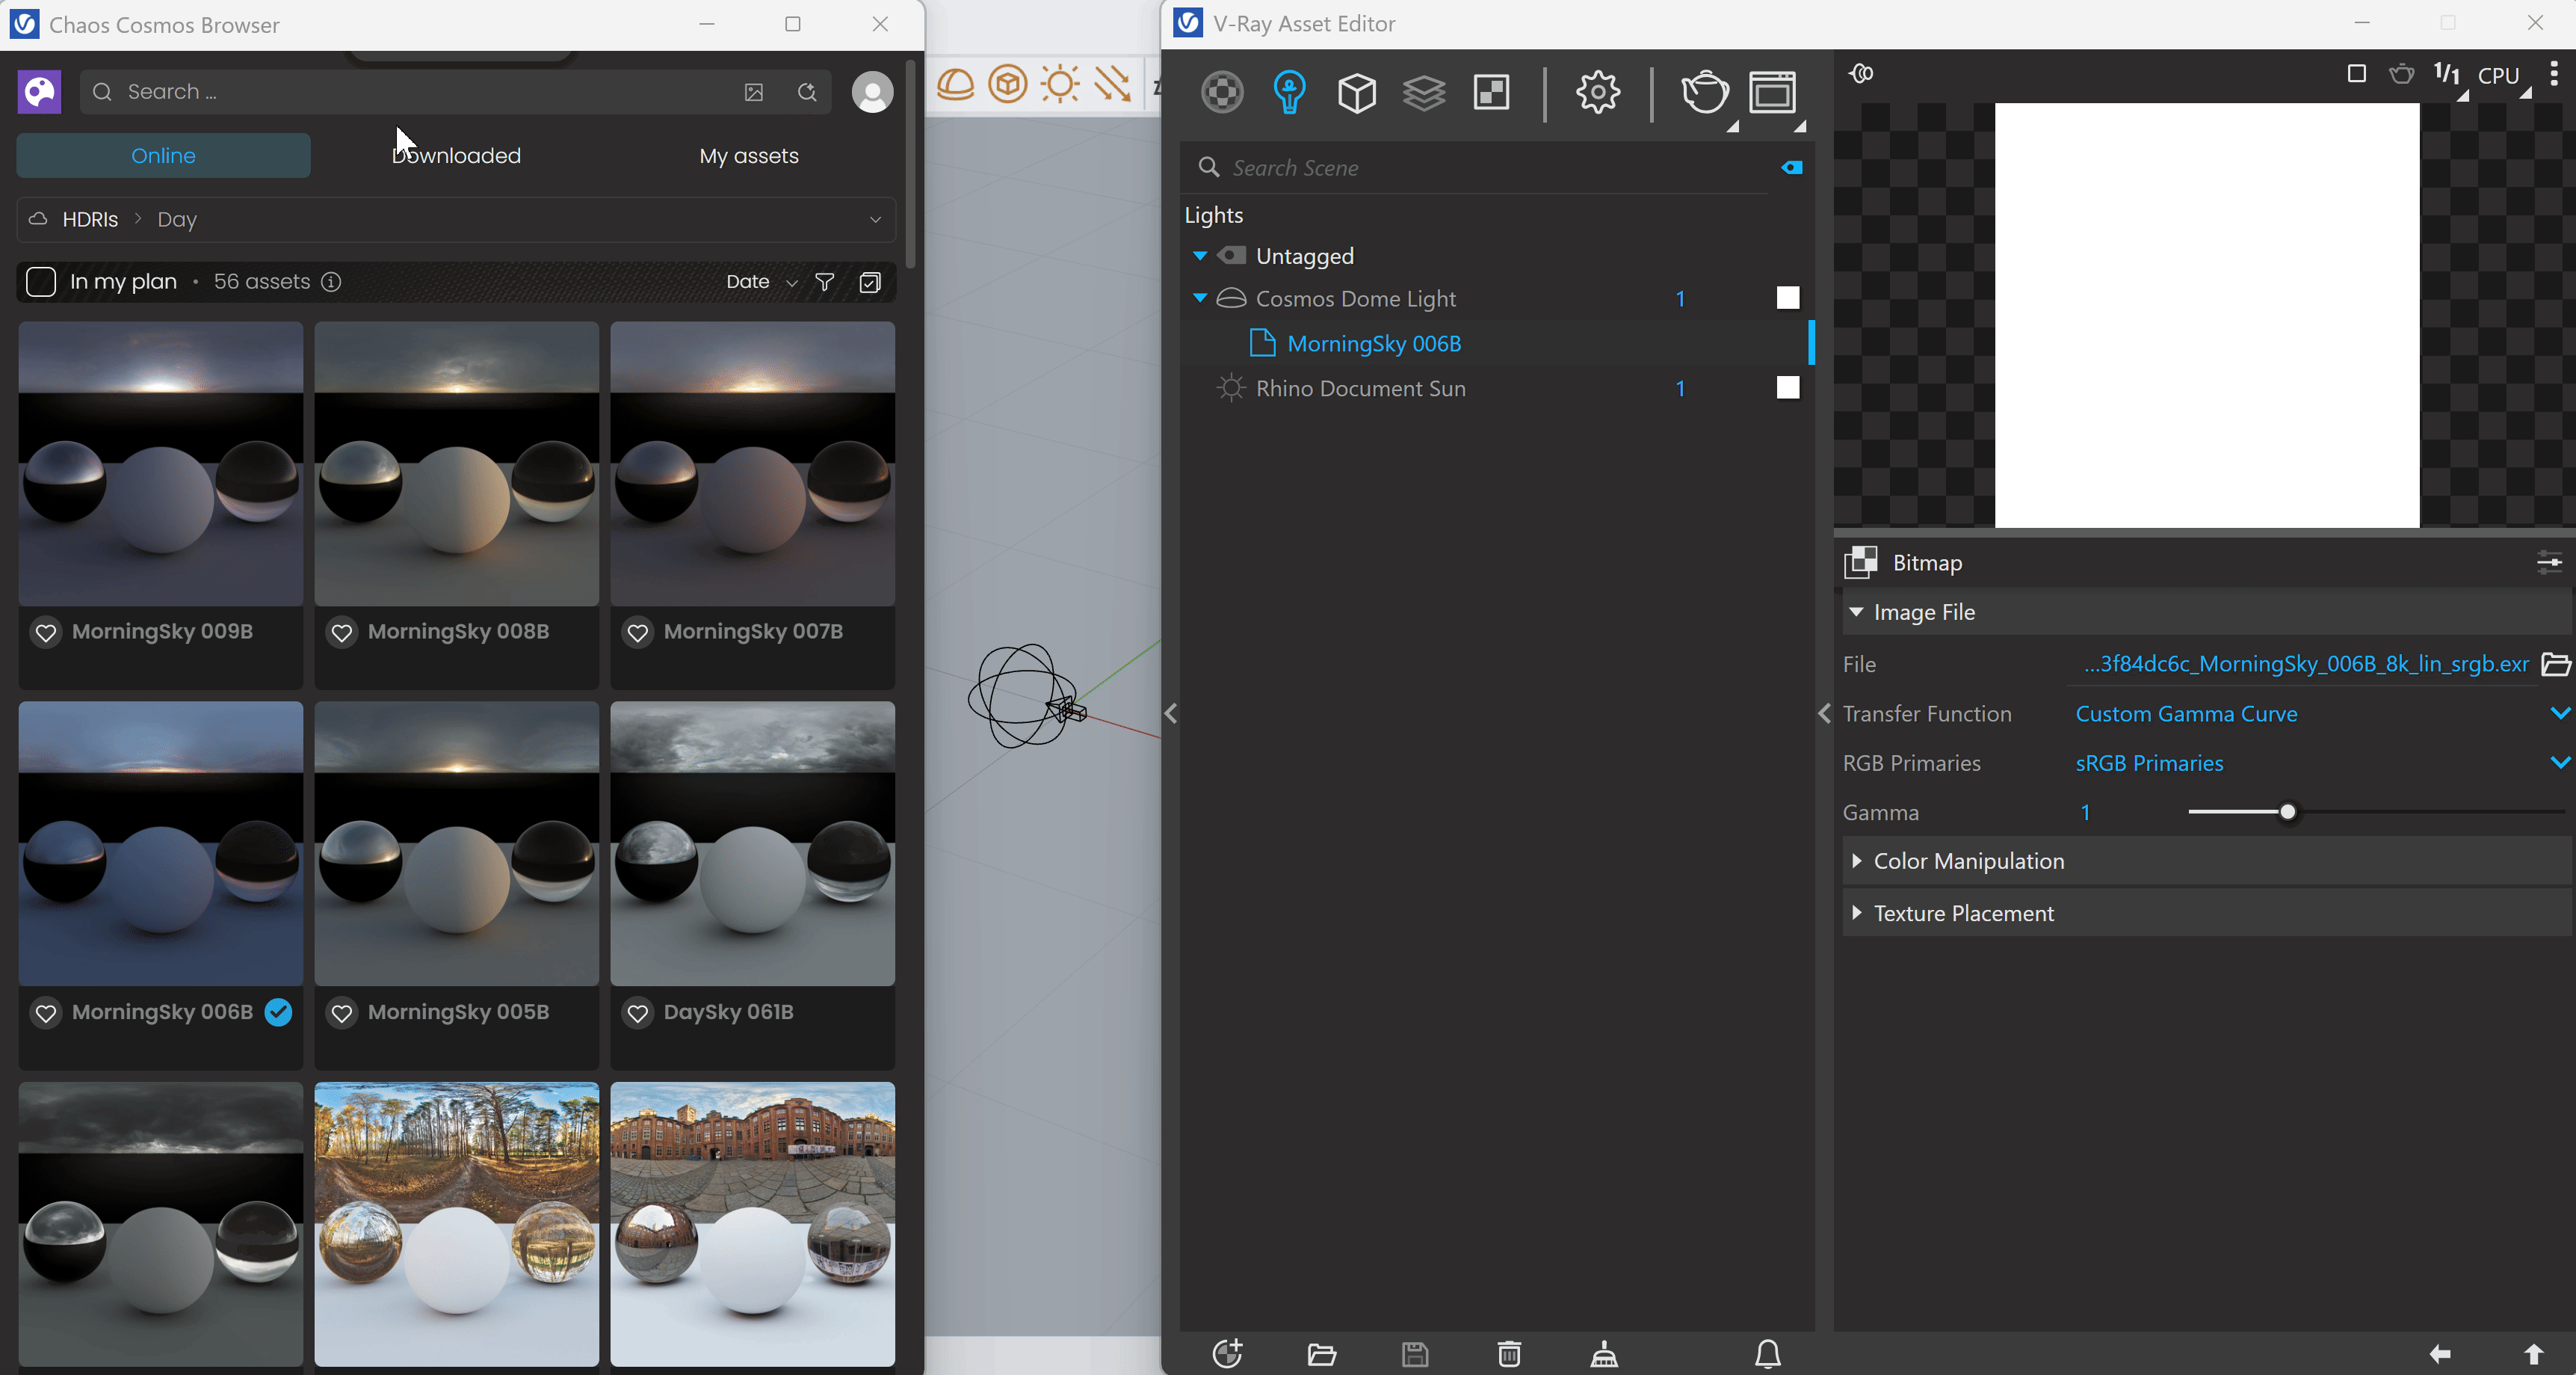The width and height of the screenshot is (2576, 1375).
Task: Collapse the Image File section
Action: [x=1856, y=612]
